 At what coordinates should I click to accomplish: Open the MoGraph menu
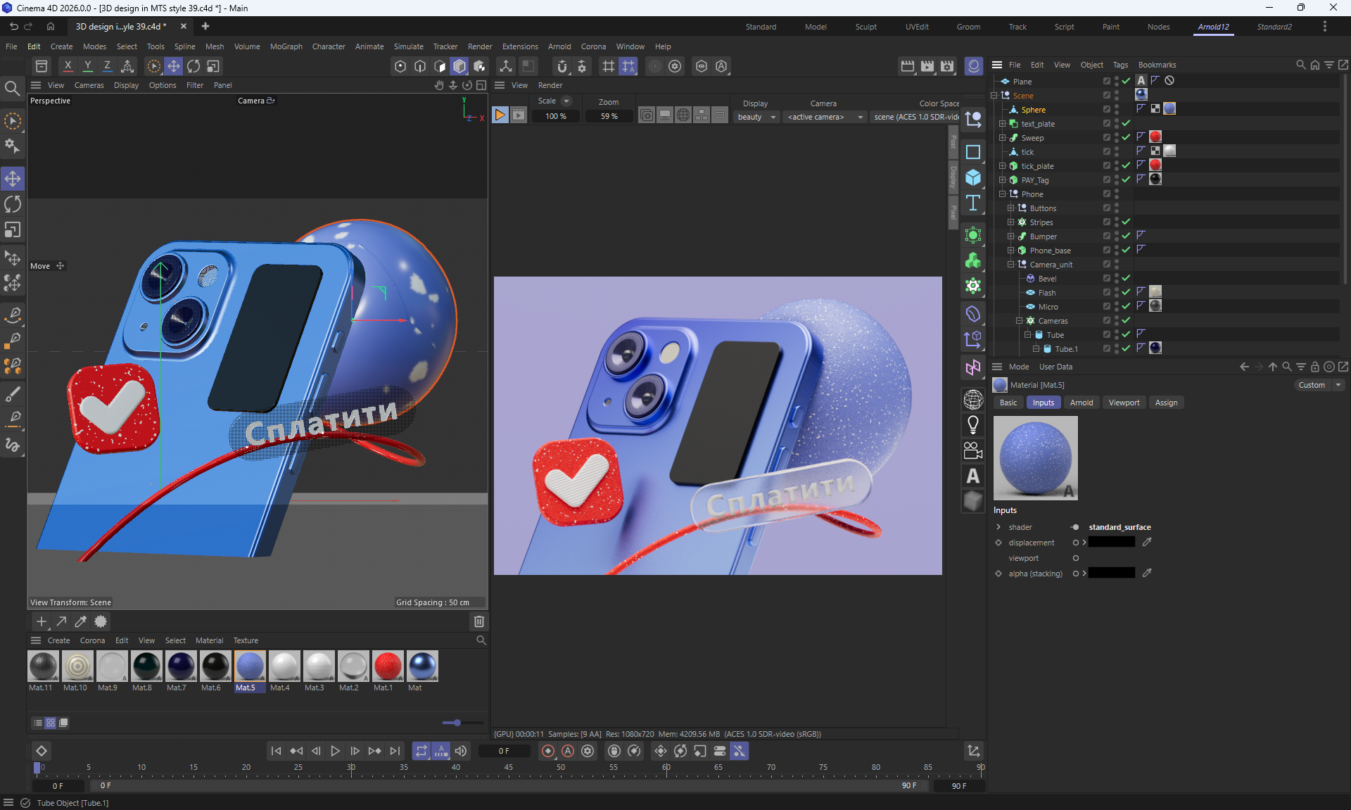286,46
